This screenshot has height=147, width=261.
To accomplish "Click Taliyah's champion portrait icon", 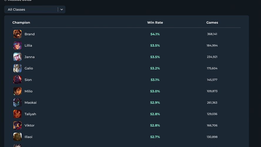I will pyautogui.click(x=17, y=114).
